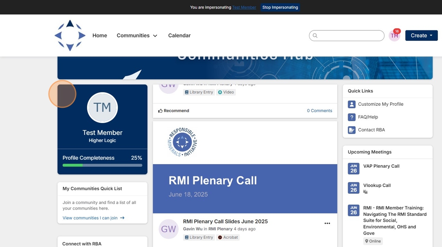Click the RBA compass logo
Screen dimensions: 442x247
pos(70,36)
